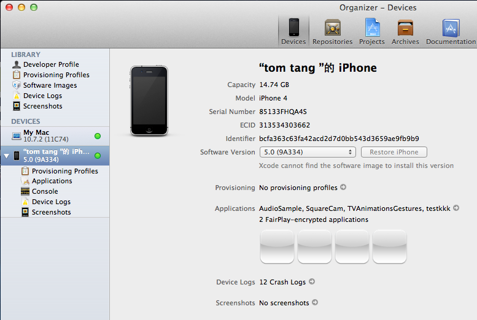Click the green status dot for My Mac
477x320 pixels.
98,136
